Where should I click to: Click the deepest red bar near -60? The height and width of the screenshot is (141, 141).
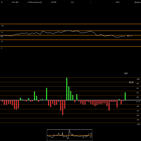point(63,107)
